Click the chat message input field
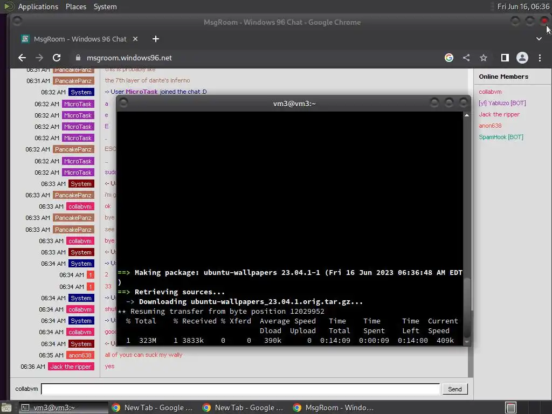This screenshot has height=414, width=552. [240, 389]
